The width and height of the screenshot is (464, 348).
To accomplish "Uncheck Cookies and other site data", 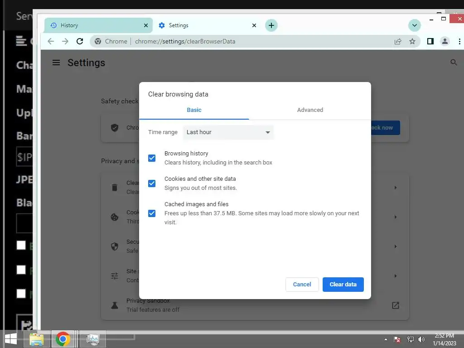I will point(152,184).
